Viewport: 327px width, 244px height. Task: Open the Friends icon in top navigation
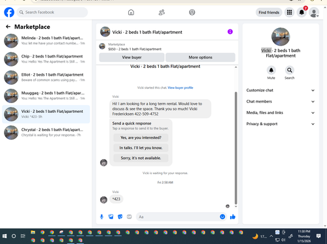coord(162,12)
